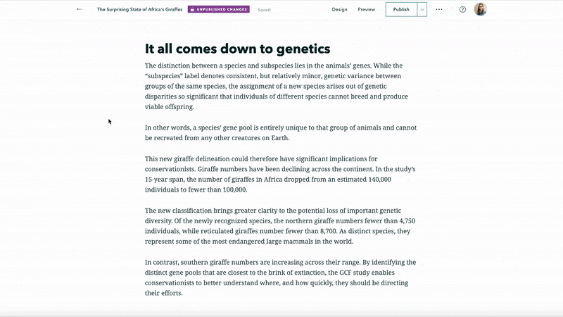Click in the paragraph starting "The distinction between"
563x317 pixels.
[274, 86]
